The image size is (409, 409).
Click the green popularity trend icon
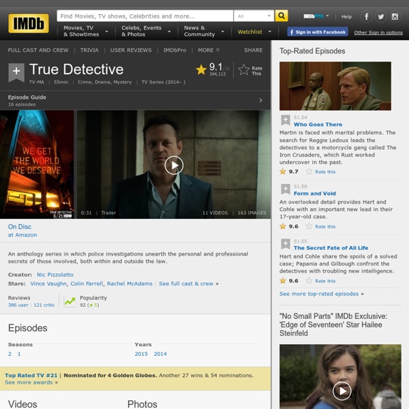tap(70, 301)
